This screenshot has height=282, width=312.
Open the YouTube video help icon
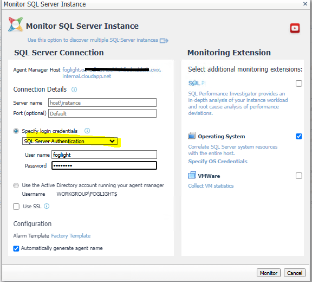295,28
